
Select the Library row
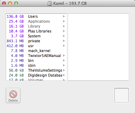(x=36, y=26)
